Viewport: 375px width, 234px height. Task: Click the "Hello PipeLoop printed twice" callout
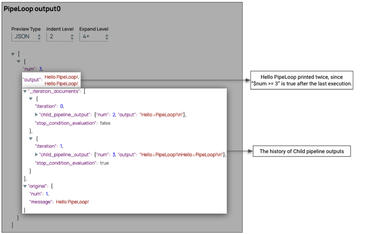point(302,80)
